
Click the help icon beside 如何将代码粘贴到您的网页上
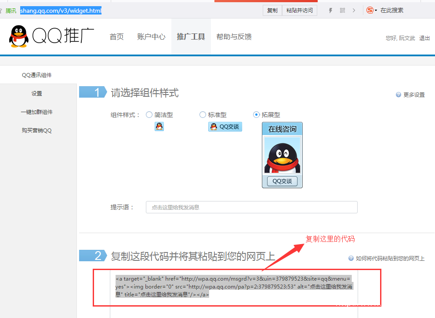pos(351,258)
